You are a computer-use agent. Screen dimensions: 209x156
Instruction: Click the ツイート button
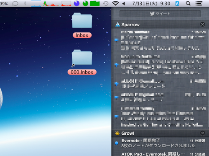coord(160,14)
